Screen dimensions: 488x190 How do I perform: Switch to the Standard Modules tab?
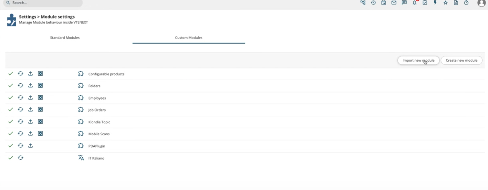tap(65, 38)
